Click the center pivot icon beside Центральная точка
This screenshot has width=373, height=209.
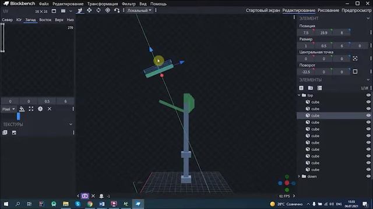click(x=355, y=59)
